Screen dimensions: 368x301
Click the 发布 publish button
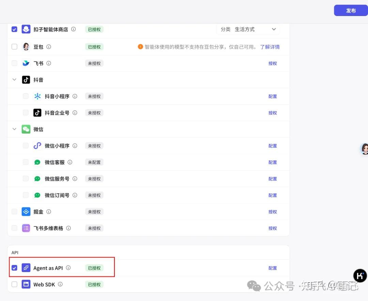click(x=351, y=11)
